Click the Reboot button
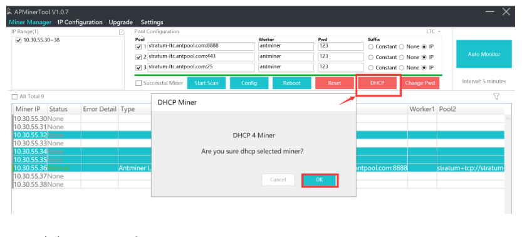This screenshot has width=522, height=237. click(x=292, y=83)
